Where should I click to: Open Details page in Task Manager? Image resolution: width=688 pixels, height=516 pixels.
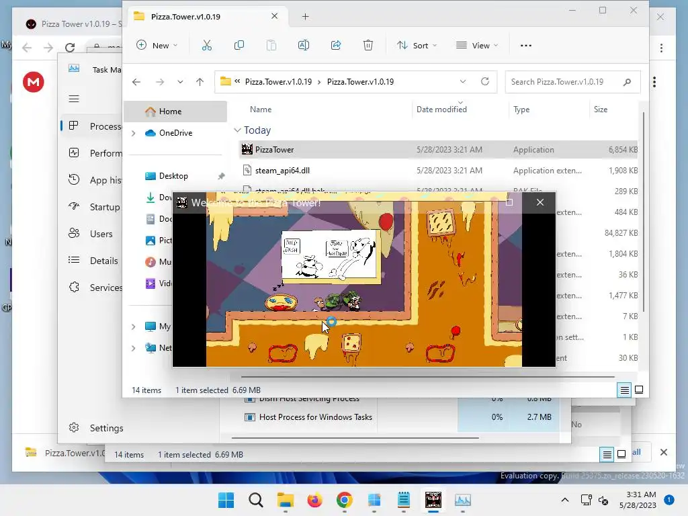pos(92,261)
